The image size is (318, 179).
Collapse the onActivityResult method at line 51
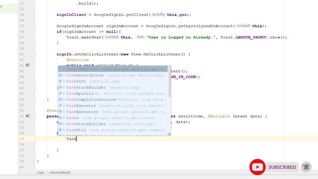coord(35,116)
